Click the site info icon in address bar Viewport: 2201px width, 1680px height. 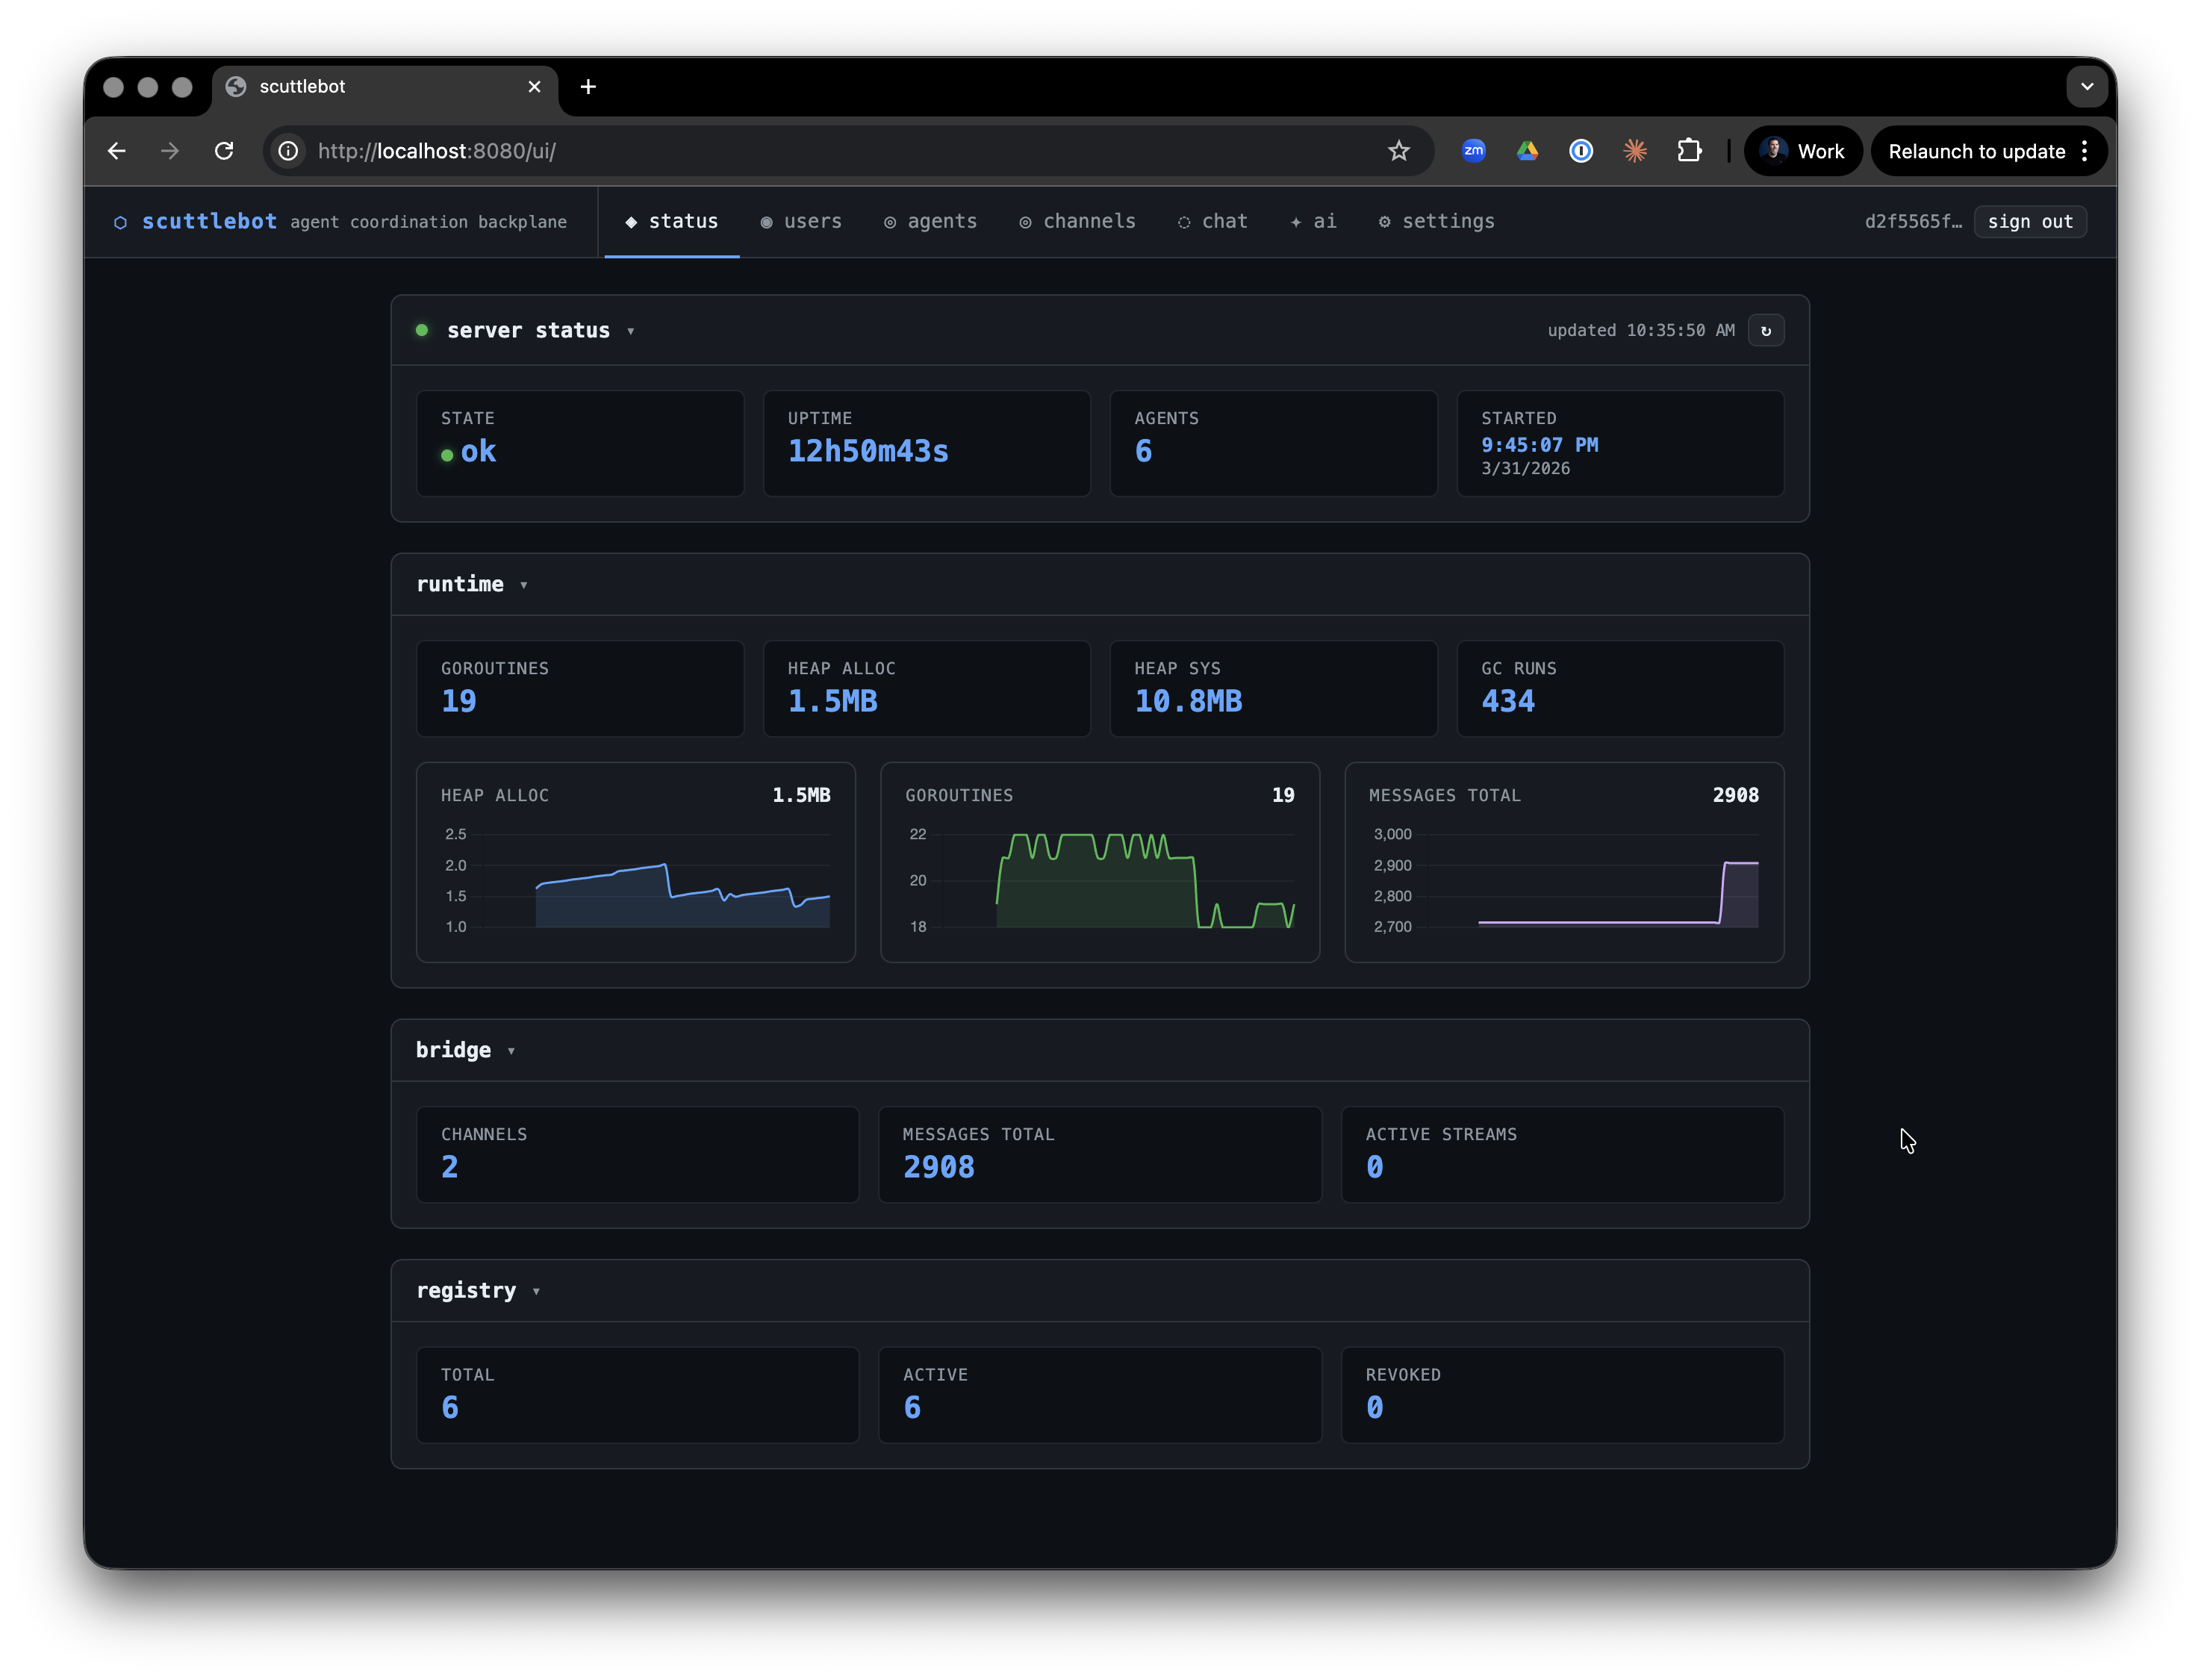pyautogui.click(x=288, y=151)
